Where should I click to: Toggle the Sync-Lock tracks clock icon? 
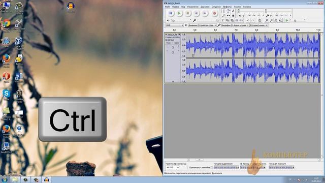(x=259, y=20)
